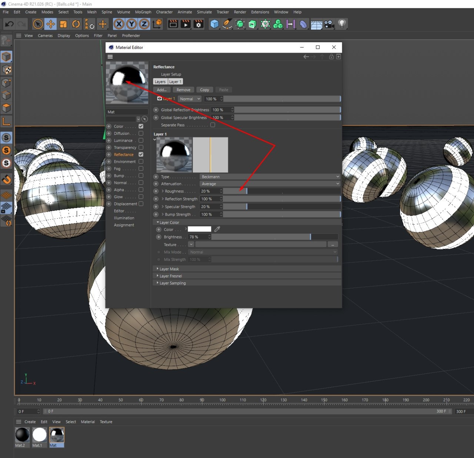Expand the Layer Mask section

tap(158, 269)
